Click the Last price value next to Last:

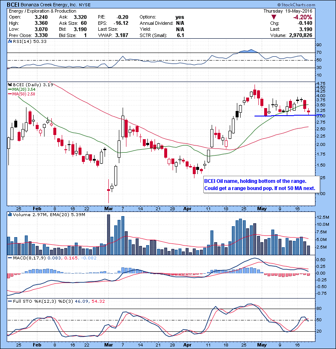(x=306, y=29)
